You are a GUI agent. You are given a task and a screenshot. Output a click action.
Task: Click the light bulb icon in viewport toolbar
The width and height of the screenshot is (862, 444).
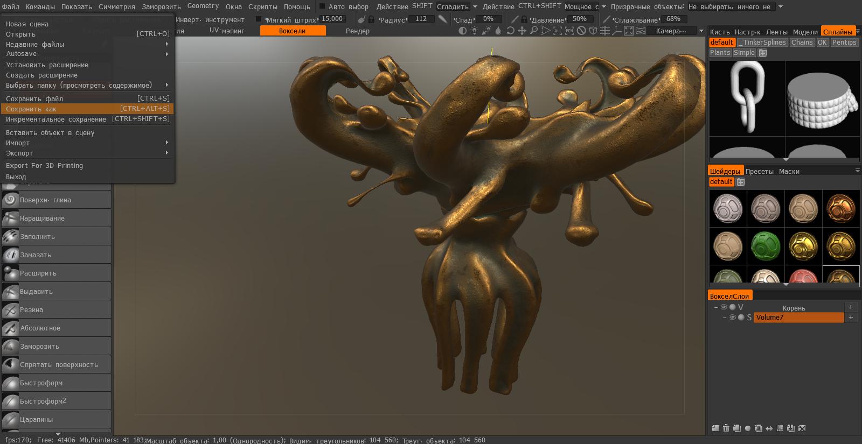click(x=475, y=31)
